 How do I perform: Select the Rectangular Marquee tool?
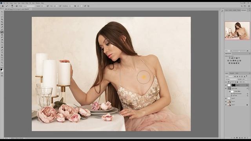[x=2, y=14]
